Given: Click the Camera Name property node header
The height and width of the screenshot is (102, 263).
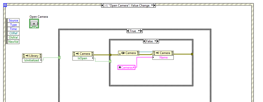Looking at the screenshot, I should 163,53.
